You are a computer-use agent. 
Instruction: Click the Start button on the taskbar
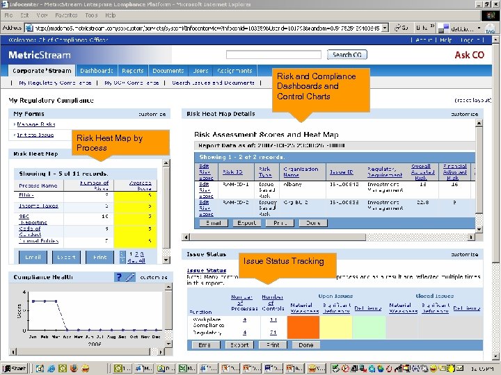15,369
